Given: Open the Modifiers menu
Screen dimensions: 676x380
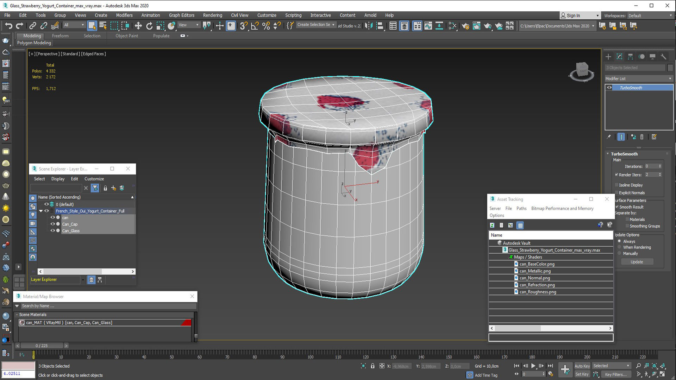Looking at the screenshot, I should coord(124,15).
